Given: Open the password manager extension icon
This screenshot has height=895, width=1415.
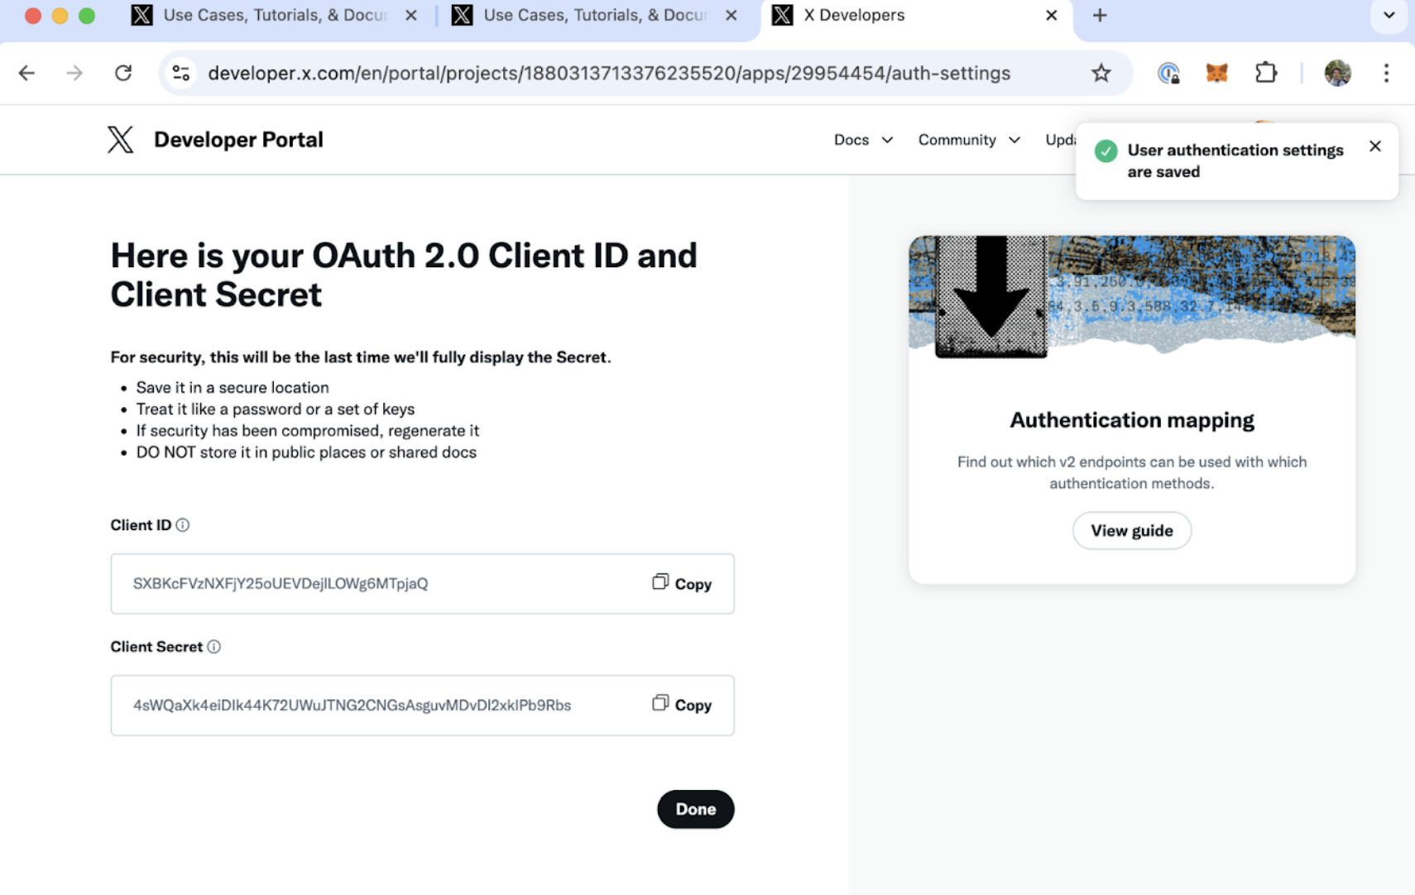Looking at the screenshot, I should pos(1169,73).
